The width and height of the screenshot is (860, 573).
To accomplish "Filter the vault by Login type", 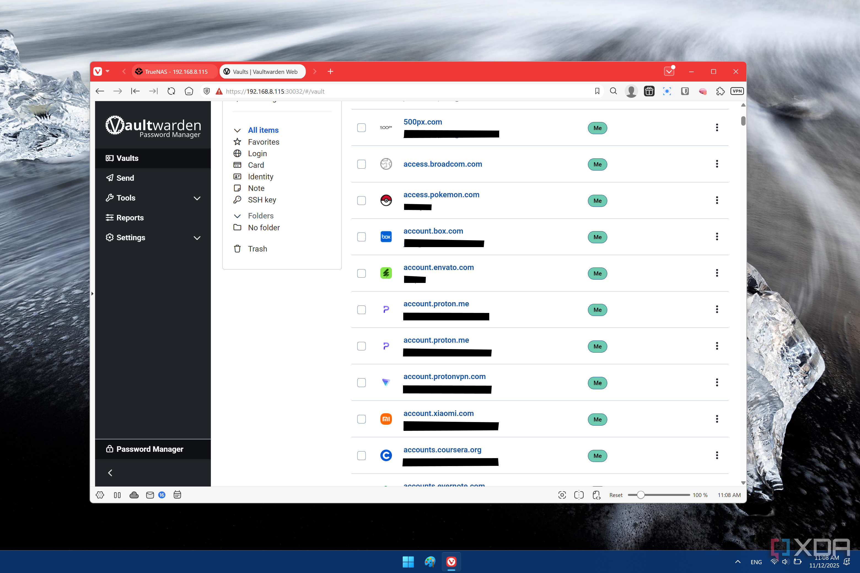I will click(257, 153).
